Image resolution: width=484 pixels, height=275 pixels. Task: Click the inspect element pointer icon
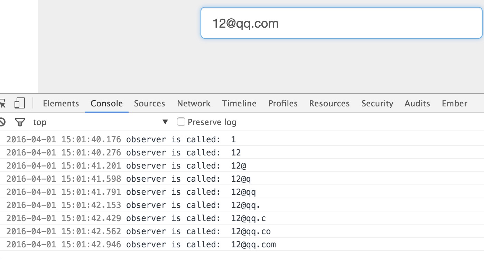pos(2,104)
